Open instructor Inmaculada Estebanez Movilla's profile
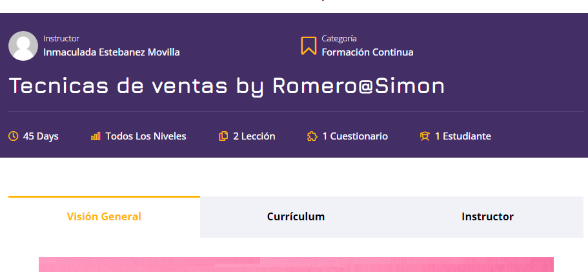Viewport: 588px width, 272px height. (112, 52)
